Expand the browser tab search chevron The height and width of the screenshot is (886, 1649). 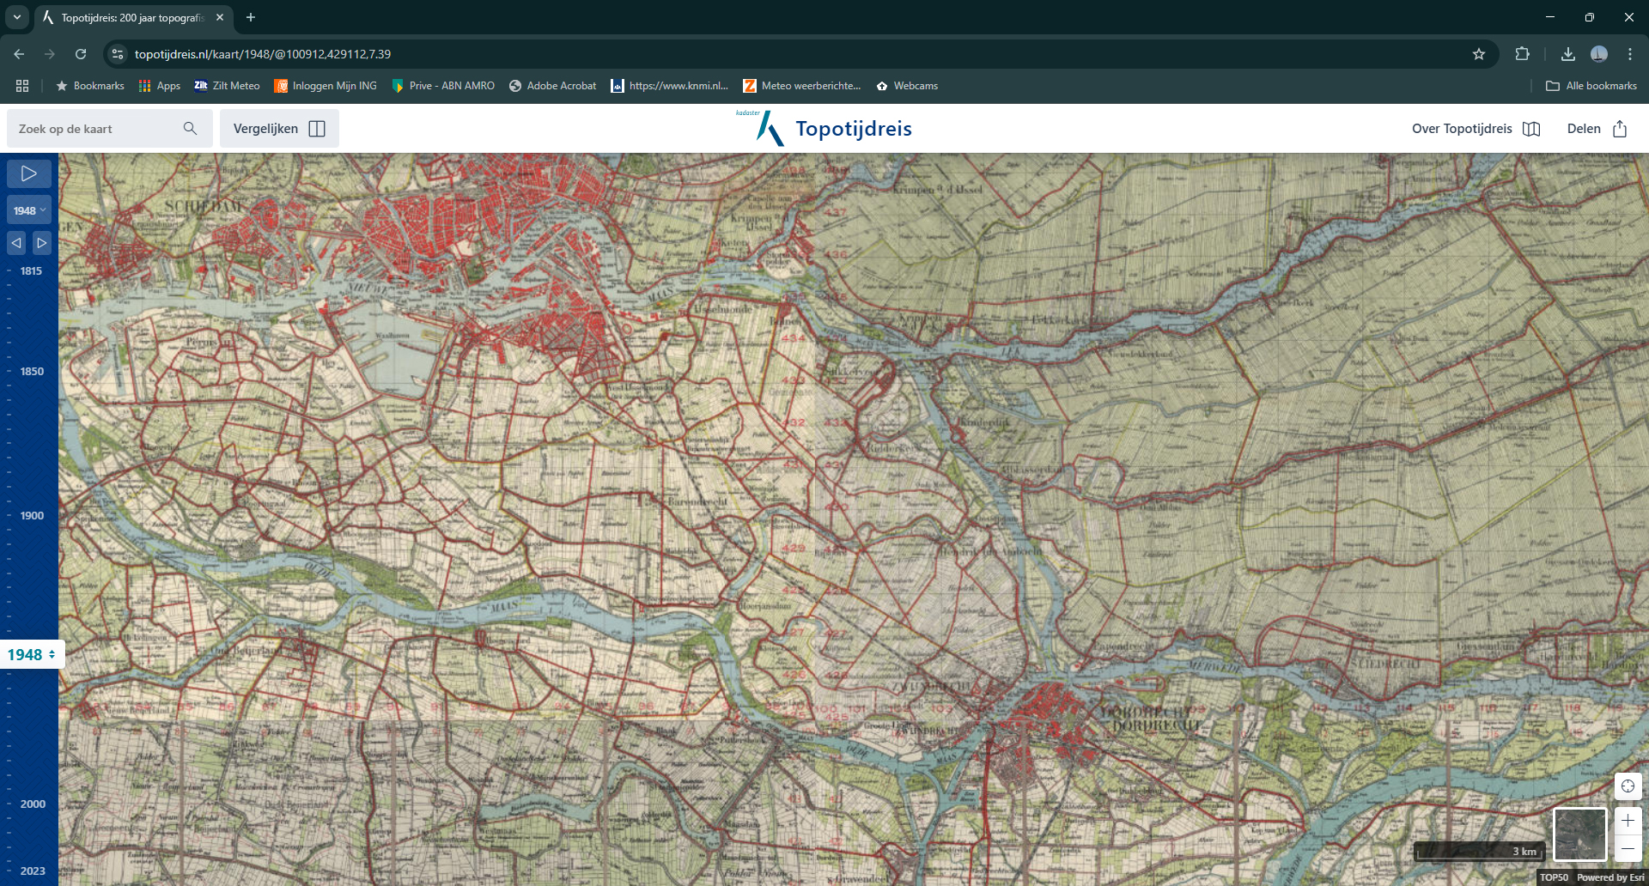(17, 17)
